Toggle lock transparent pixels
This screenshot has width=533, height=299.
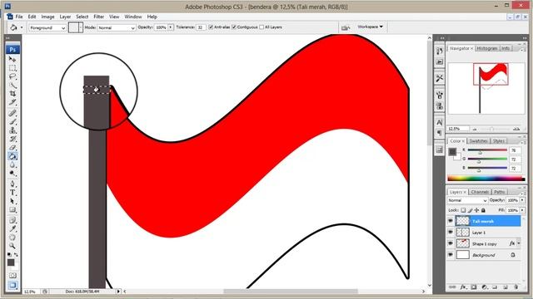click(463, 210)
